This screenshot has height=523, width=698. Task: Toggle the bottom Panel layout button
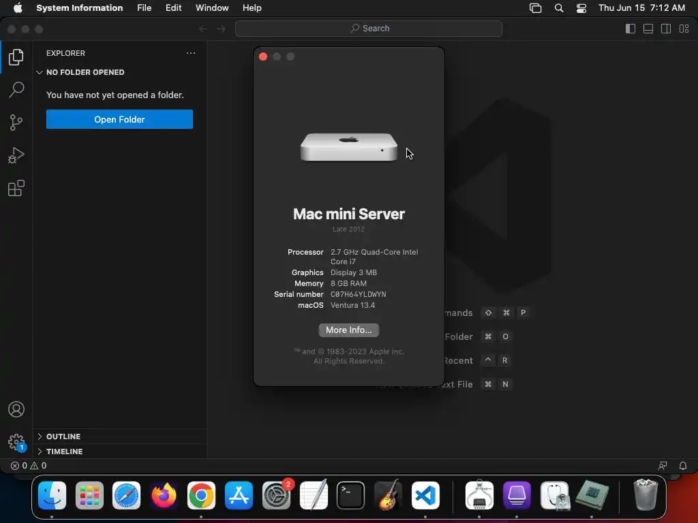coord(648,29)
